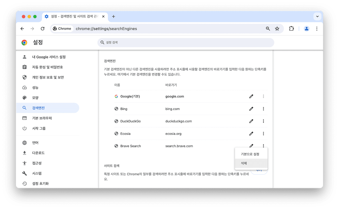Open 자동 완성 및 비밀번호 section
The image size is (339, 209).
(x=48, y=67)
